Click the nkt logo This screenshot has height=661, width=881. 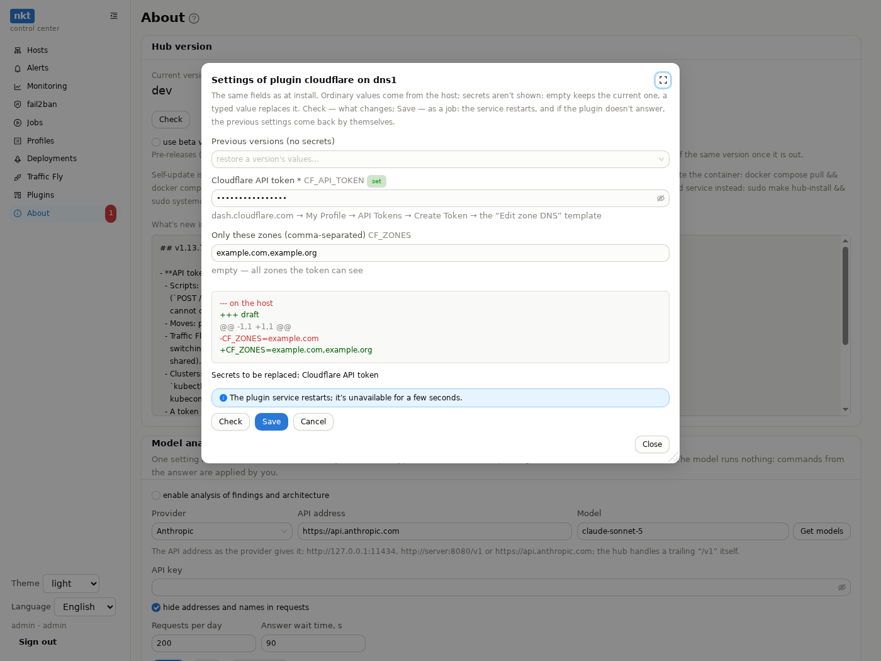pos(22,16)
